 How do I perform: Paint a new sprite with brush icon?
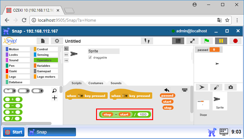point(216,87)
